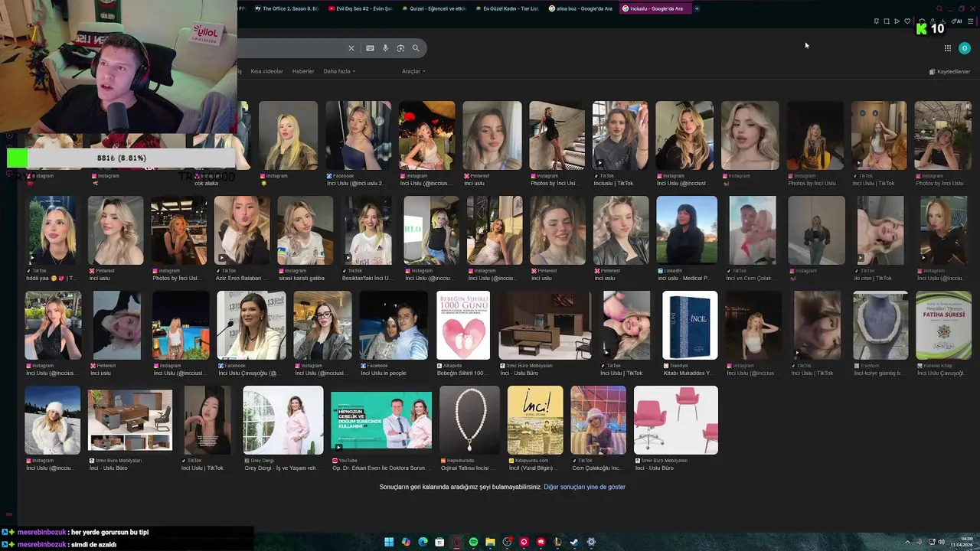Open Google Lens image search

pyautogui.click(x=400, y=48)
